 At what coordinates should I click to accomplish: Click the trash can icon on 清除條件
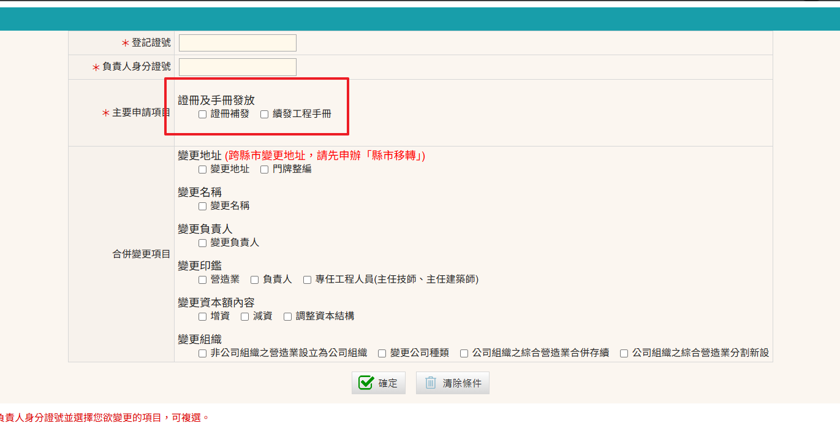tap(431, 383)
